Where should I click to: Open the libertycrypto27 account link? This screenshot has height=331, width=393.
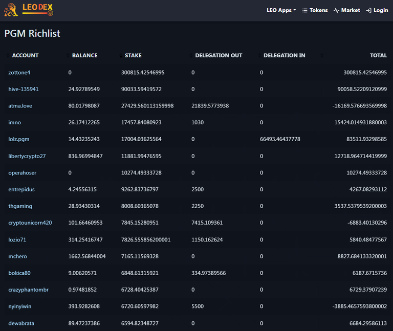point(27,156)
